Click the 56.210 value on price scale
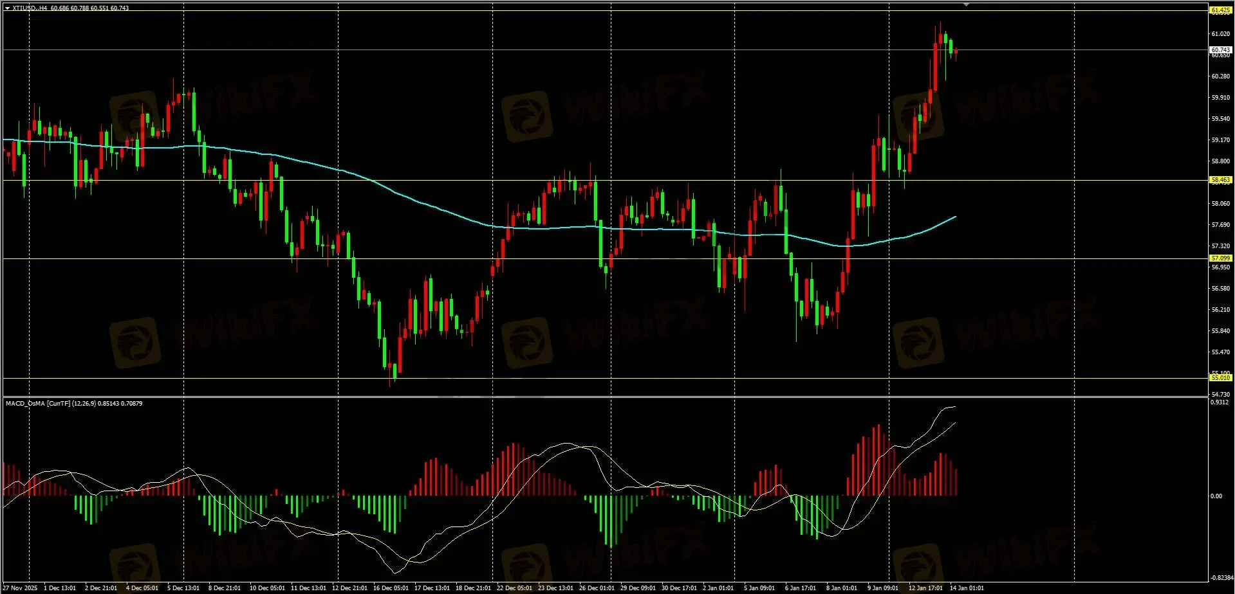1235x594 pixels. 1220,310
